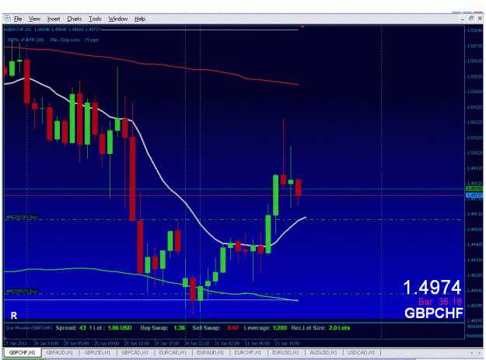Click the green bid price tag on the price axis
This screenshot has width=486, height=360.
pyautogui.click(x=474, y=188)
